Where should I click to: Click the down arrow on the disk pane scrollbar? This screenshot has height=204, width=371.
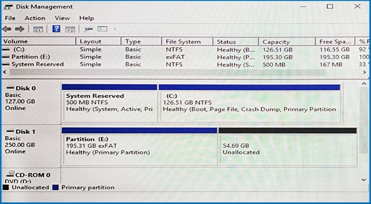(x=363, y=180)
